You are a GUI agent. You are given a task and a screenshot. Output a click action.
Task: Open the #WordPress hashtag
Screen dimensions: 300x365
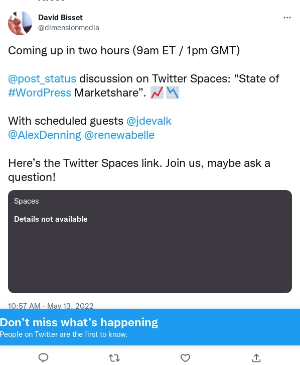point(40,93)
